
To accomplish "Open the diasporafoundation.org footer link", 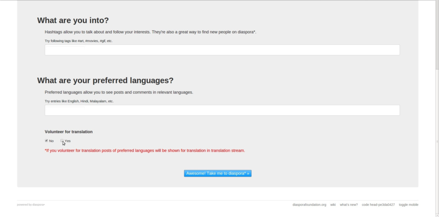I will 309,205.
